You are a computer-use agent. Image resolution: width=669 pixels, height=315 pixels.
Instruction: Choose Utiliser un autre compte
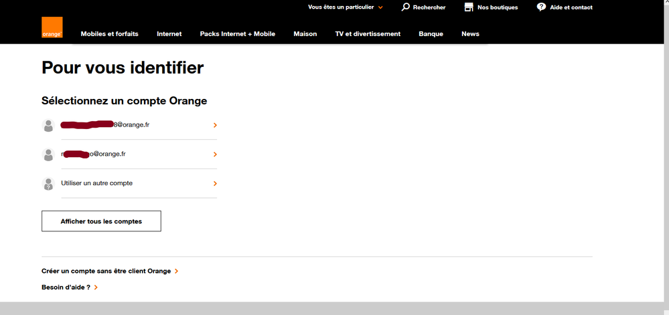(x=129, y=184)
